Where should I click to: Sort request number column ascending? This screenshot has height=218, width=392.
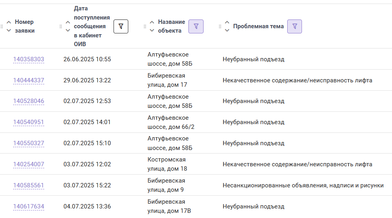click(x=9, y=22)
